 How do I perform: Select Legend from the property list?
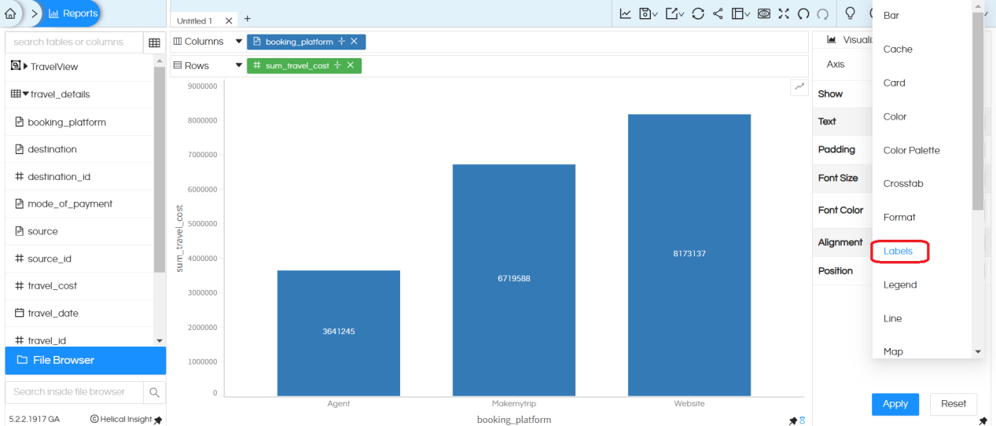900,285
